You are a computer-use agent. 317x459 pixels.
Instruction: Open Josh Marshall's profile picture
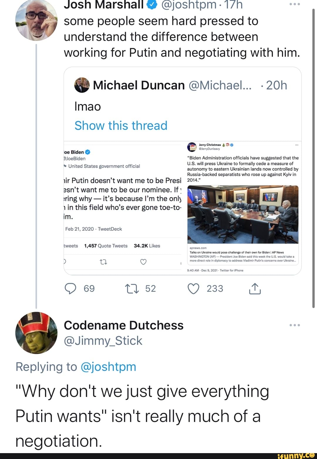[x=36, y=19]
